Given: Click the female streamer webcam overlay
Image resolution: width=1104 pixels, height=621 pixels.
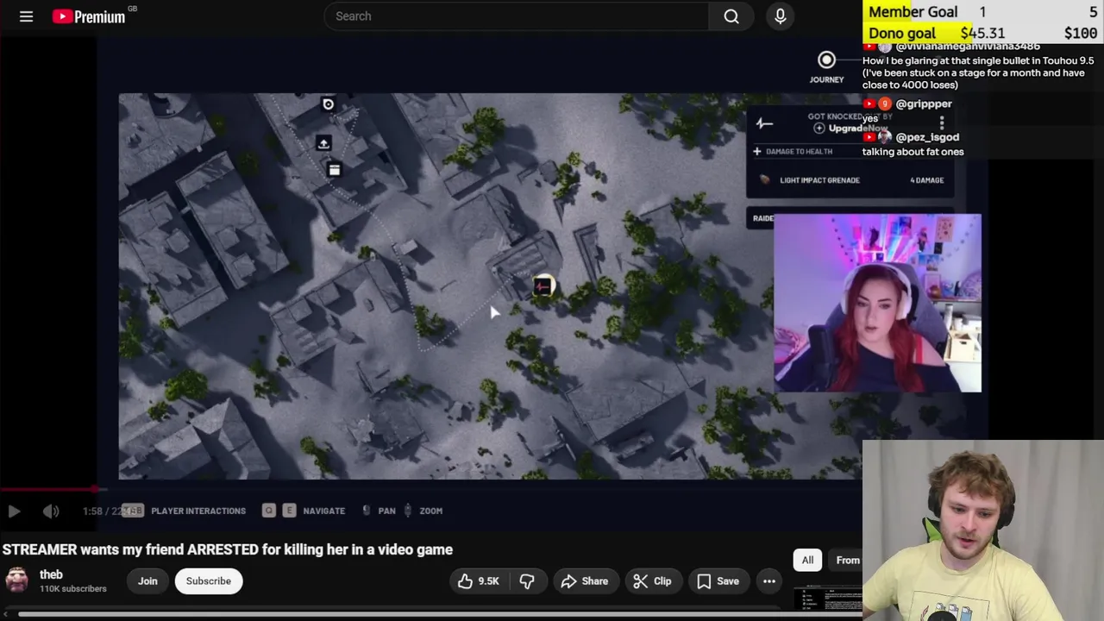Looking at the screenshot, I should 877,303.
